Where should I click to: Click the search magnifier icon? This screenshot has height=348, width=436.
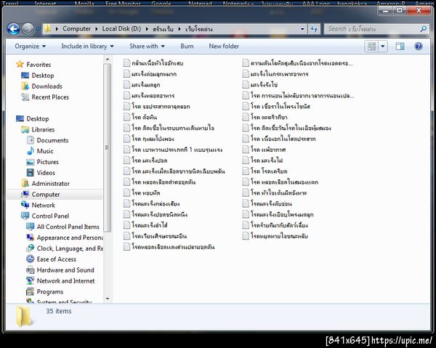tap(424, 28)
